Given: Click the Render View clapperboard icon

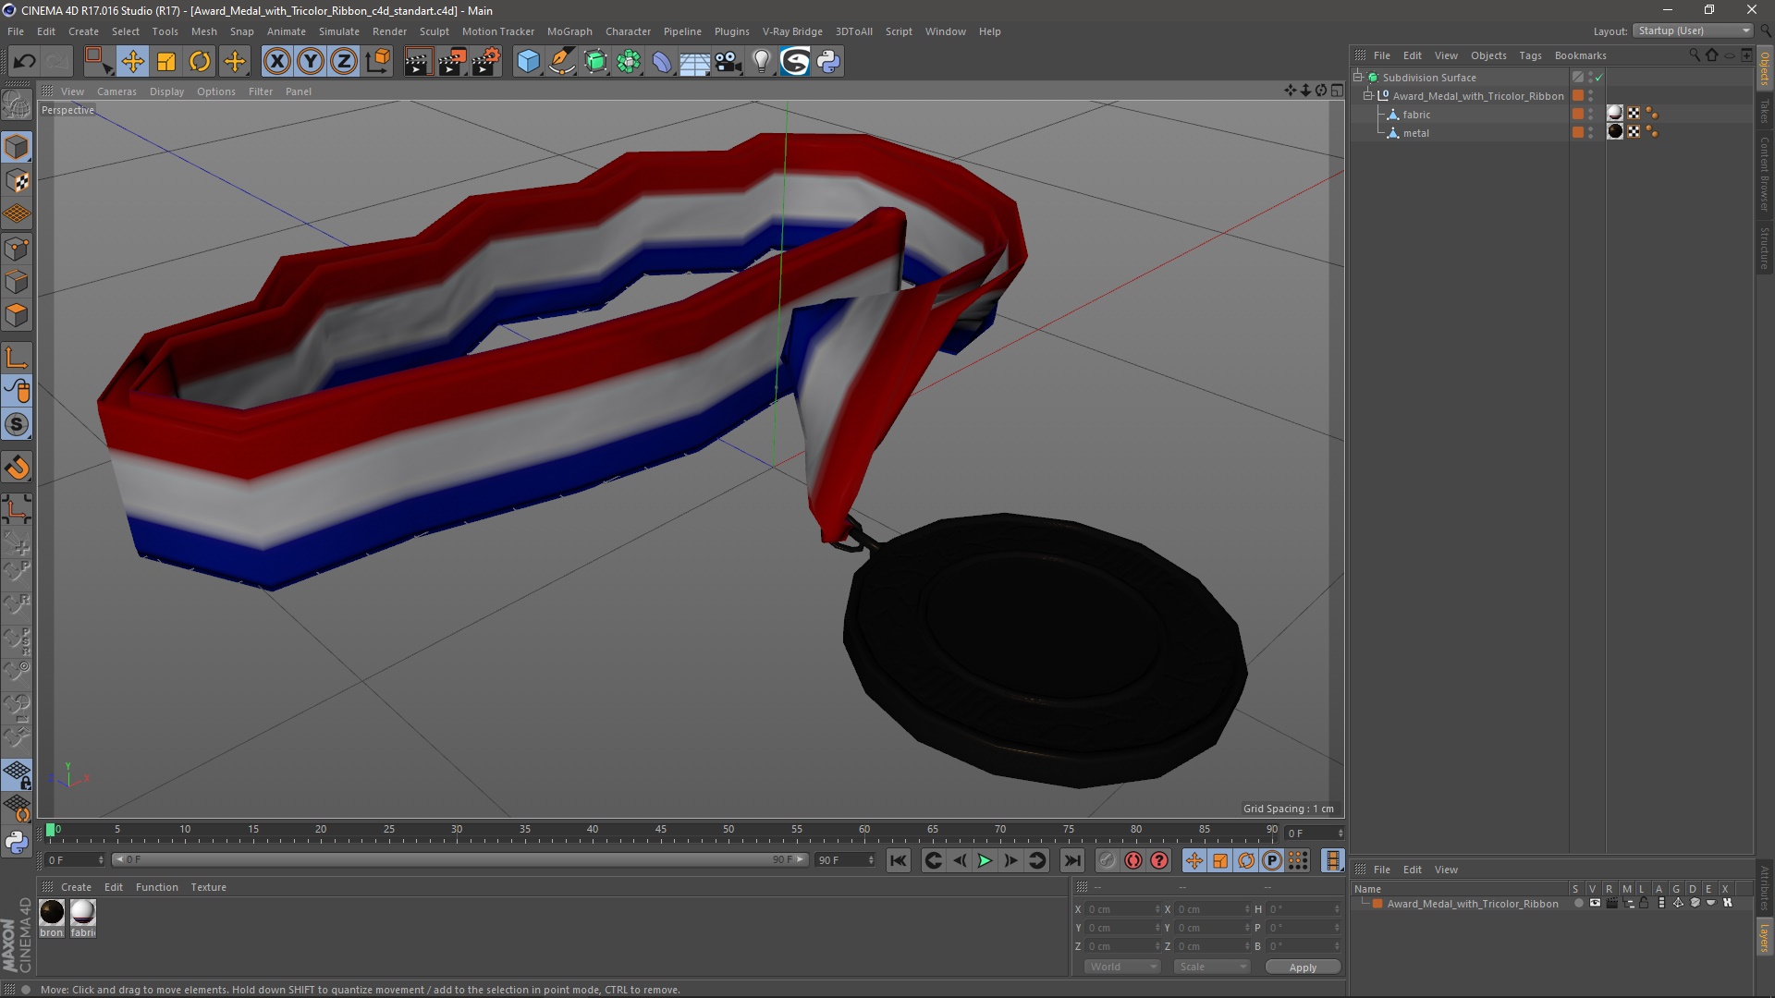Looking at the screenshot, I should pos(418,62).
